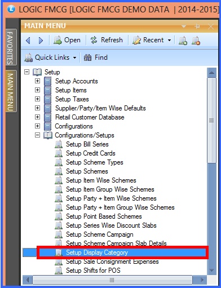This screenshot has height=288, width=221.
Task: Open Setup Shifts for POS
Action: [x=93, y=271]
